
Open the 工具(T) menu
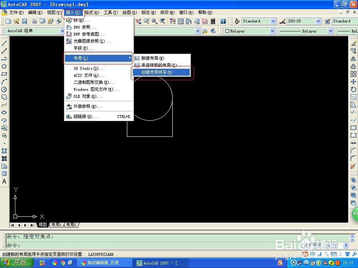111,13
